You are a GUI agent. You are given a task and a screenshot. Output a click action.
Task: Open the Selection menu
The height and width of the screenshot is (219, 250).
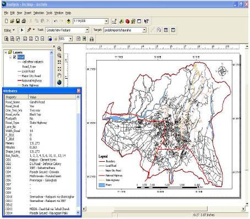pos(39,13)
